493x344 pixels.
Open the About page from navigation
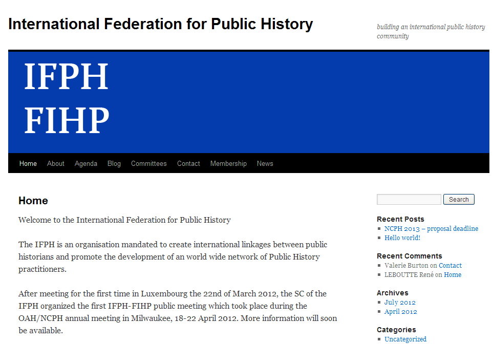55,163
